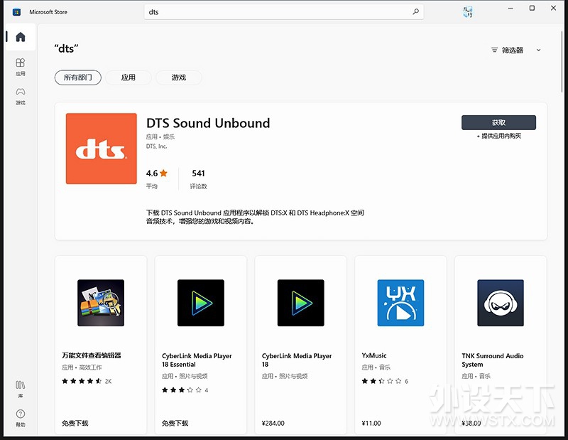Open the 库 (Library) in sidebar
This screenshot has height=440, width=568.
[x=21, y=390]
